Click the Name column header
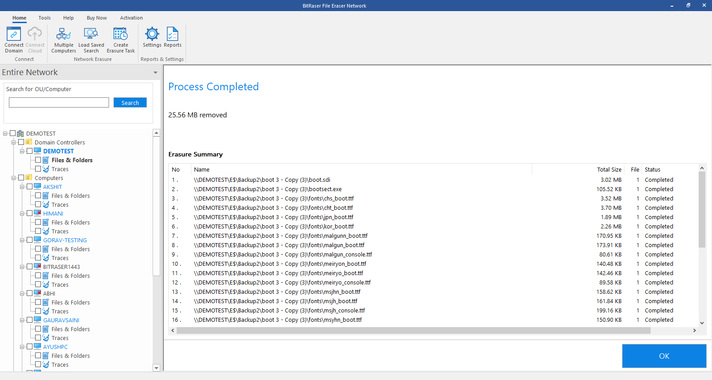Image resolution: width=712 pixels, height=380 pixels. pyautogui.click(x=202, y=169)
